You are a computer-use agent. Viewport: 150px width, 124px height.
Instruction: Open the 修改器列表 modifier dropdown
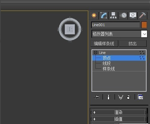pos(119,34)
